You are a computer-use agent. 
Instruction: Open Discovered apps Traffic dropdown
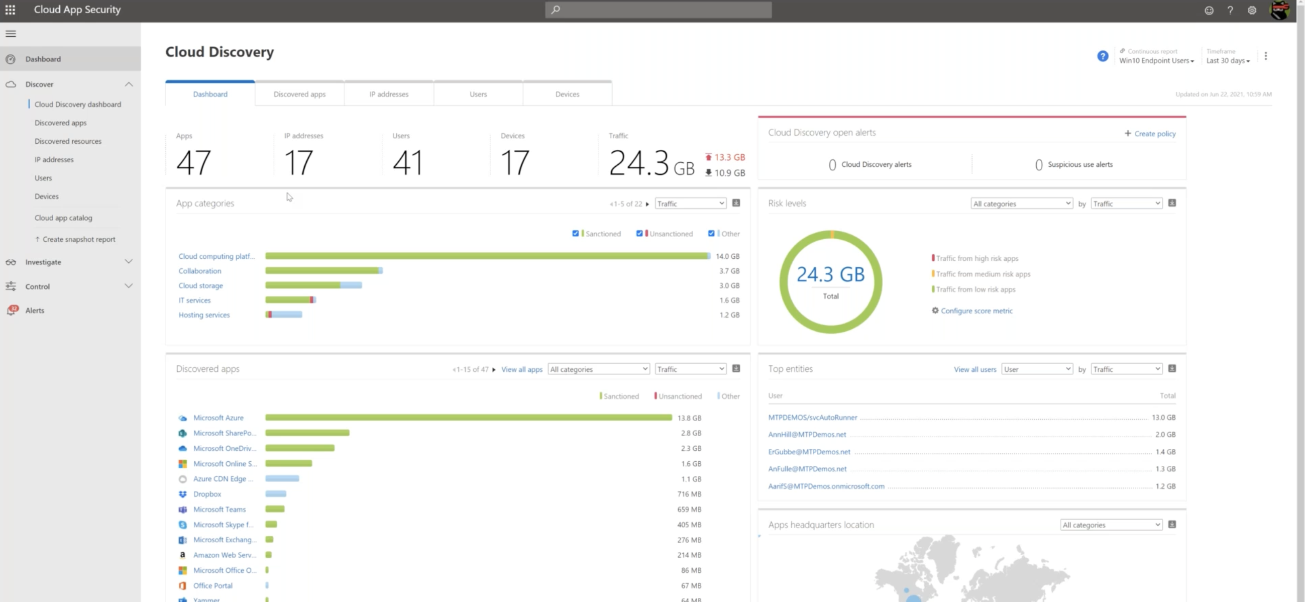tap(691, 369)
